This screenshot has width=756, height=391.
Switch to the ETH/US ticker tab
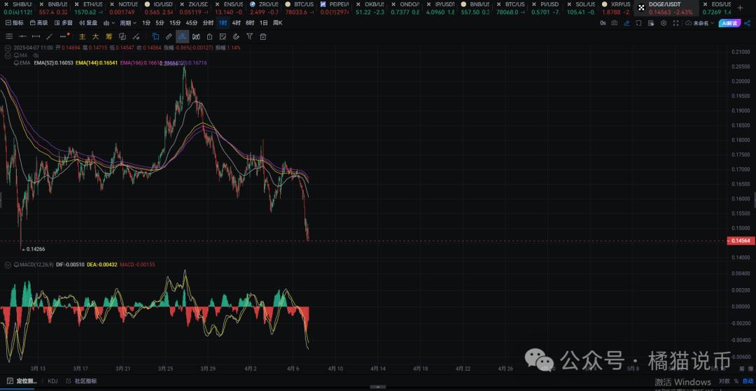pyautogui.click(x=89, y=8)
